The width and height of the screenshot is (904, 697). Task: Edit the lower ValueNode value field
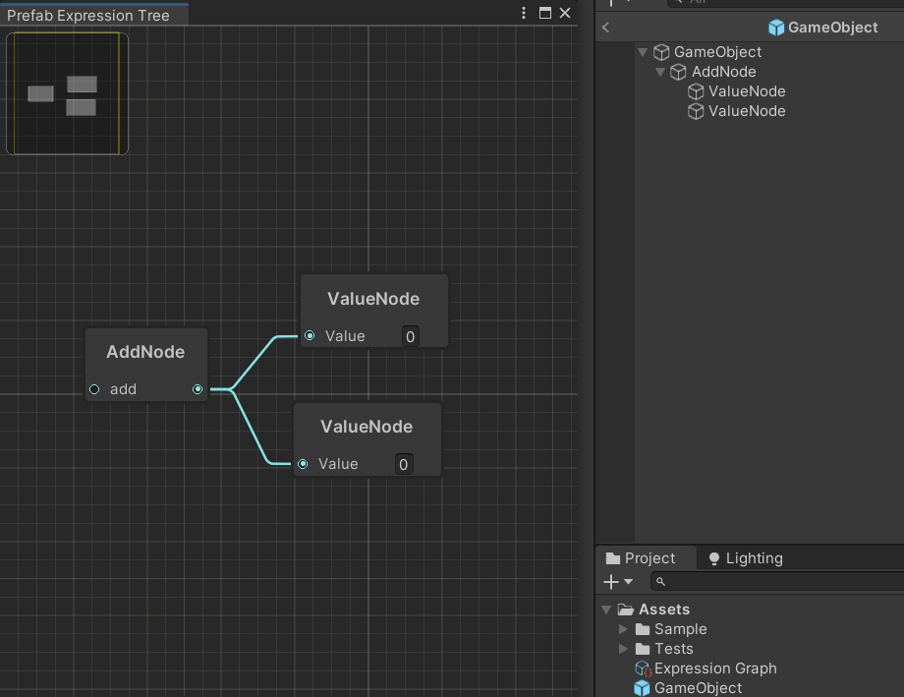click(x=403, y=464)
